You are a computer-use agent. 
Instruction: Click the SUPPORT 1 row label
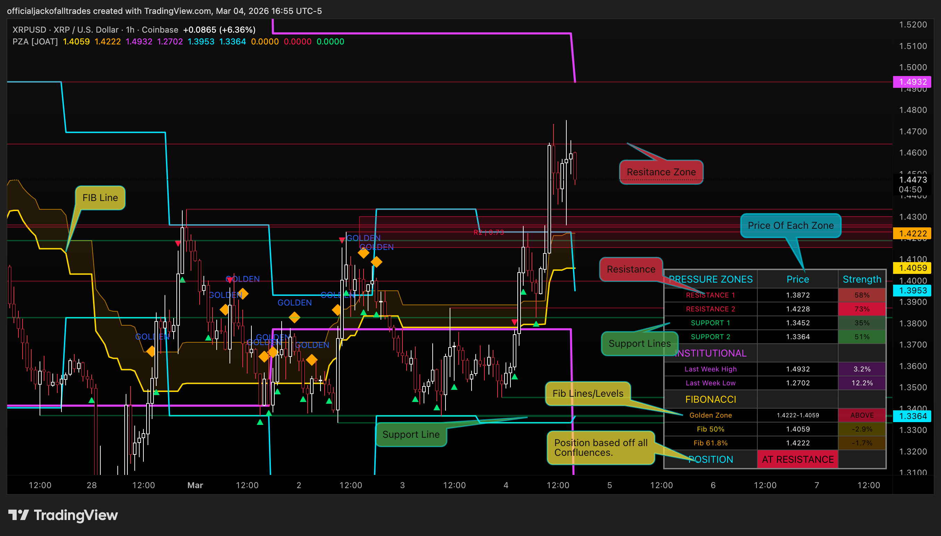coord(710,323)
